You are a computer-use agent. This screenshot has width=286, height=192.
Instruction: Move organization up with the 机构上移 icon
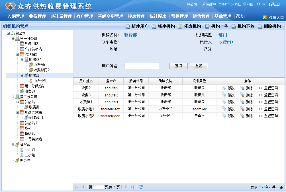[x=207, y=26]
